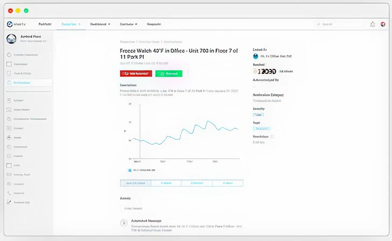Open the notifications icon beside the user avatar
Viewport: 392px width, 241px height.
pos(372,24)
